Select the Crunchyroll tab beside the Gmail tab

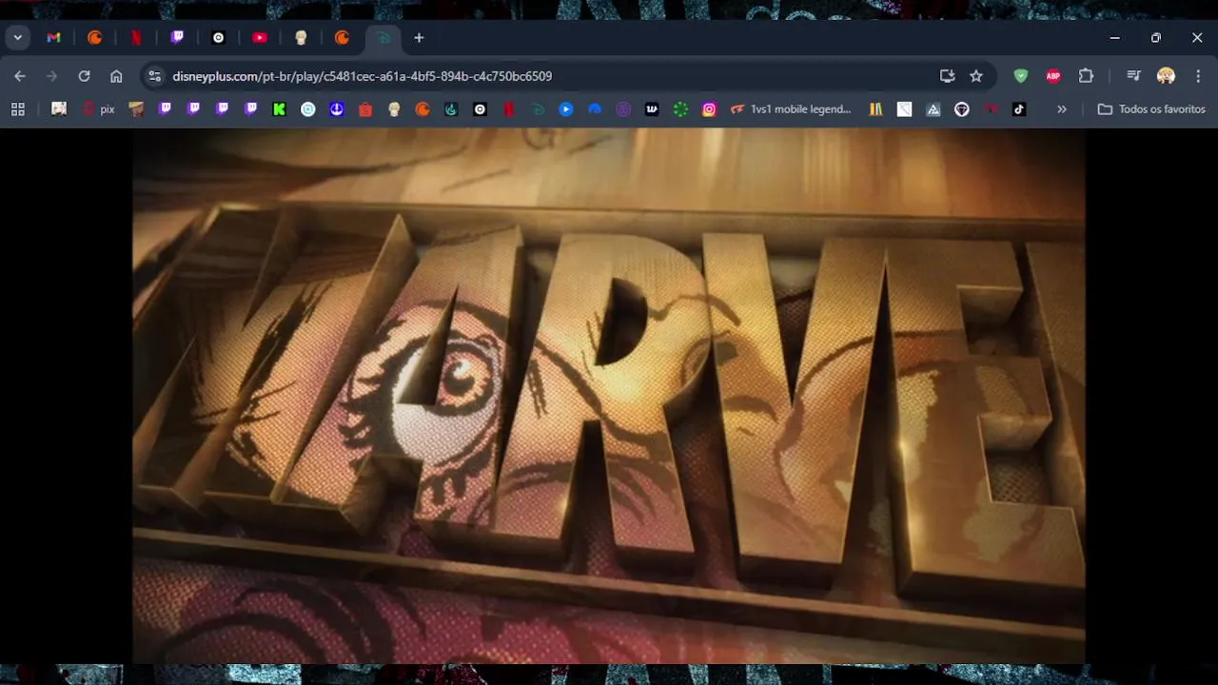point(95,38)
